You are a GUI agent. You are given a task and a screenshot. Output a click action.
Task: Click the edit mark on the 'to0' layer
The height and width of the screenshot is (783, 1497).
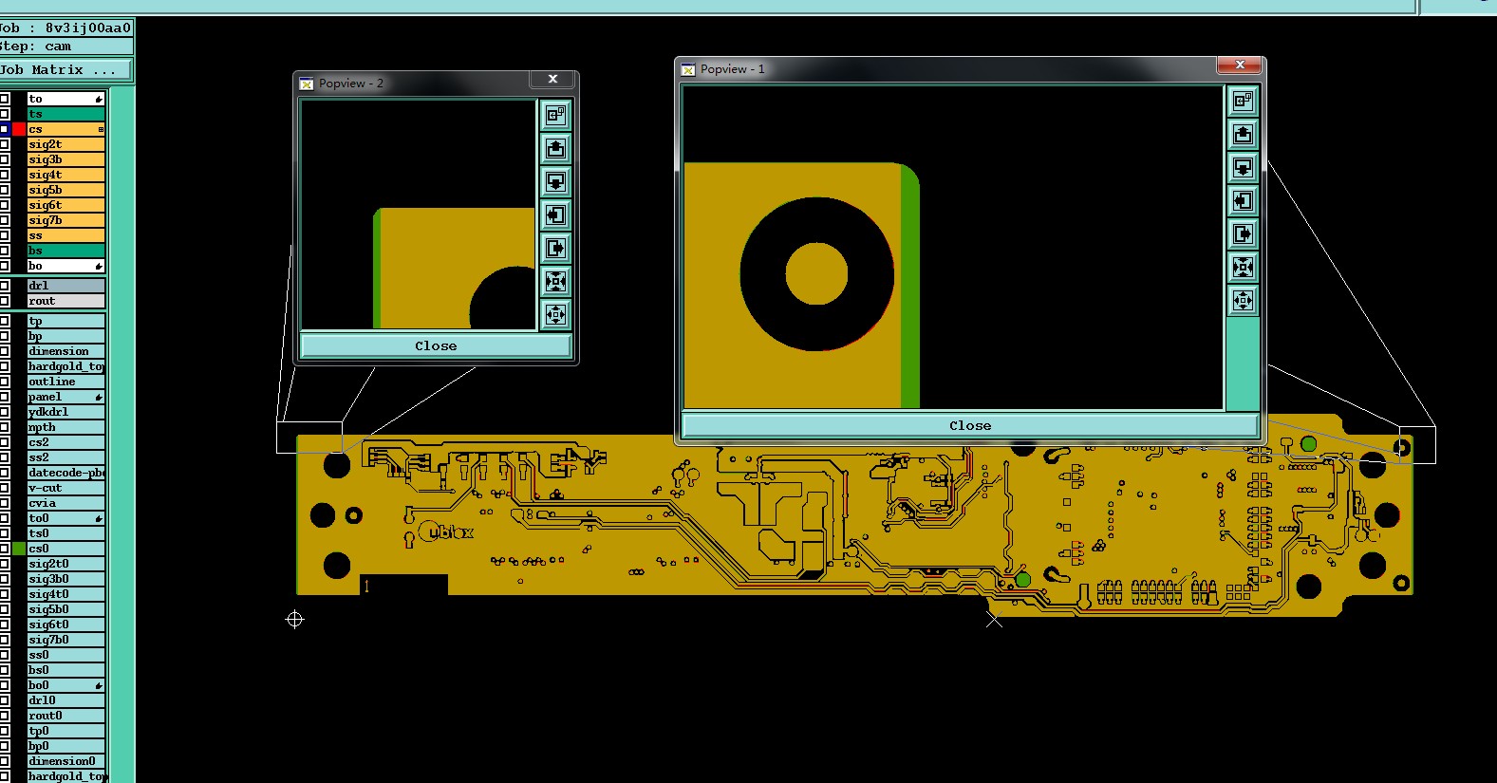99,518
